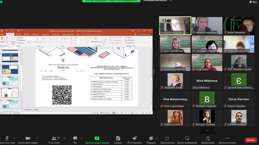
Task: Leave the meeting with Выйти button
Action: (x=251, y=140)
